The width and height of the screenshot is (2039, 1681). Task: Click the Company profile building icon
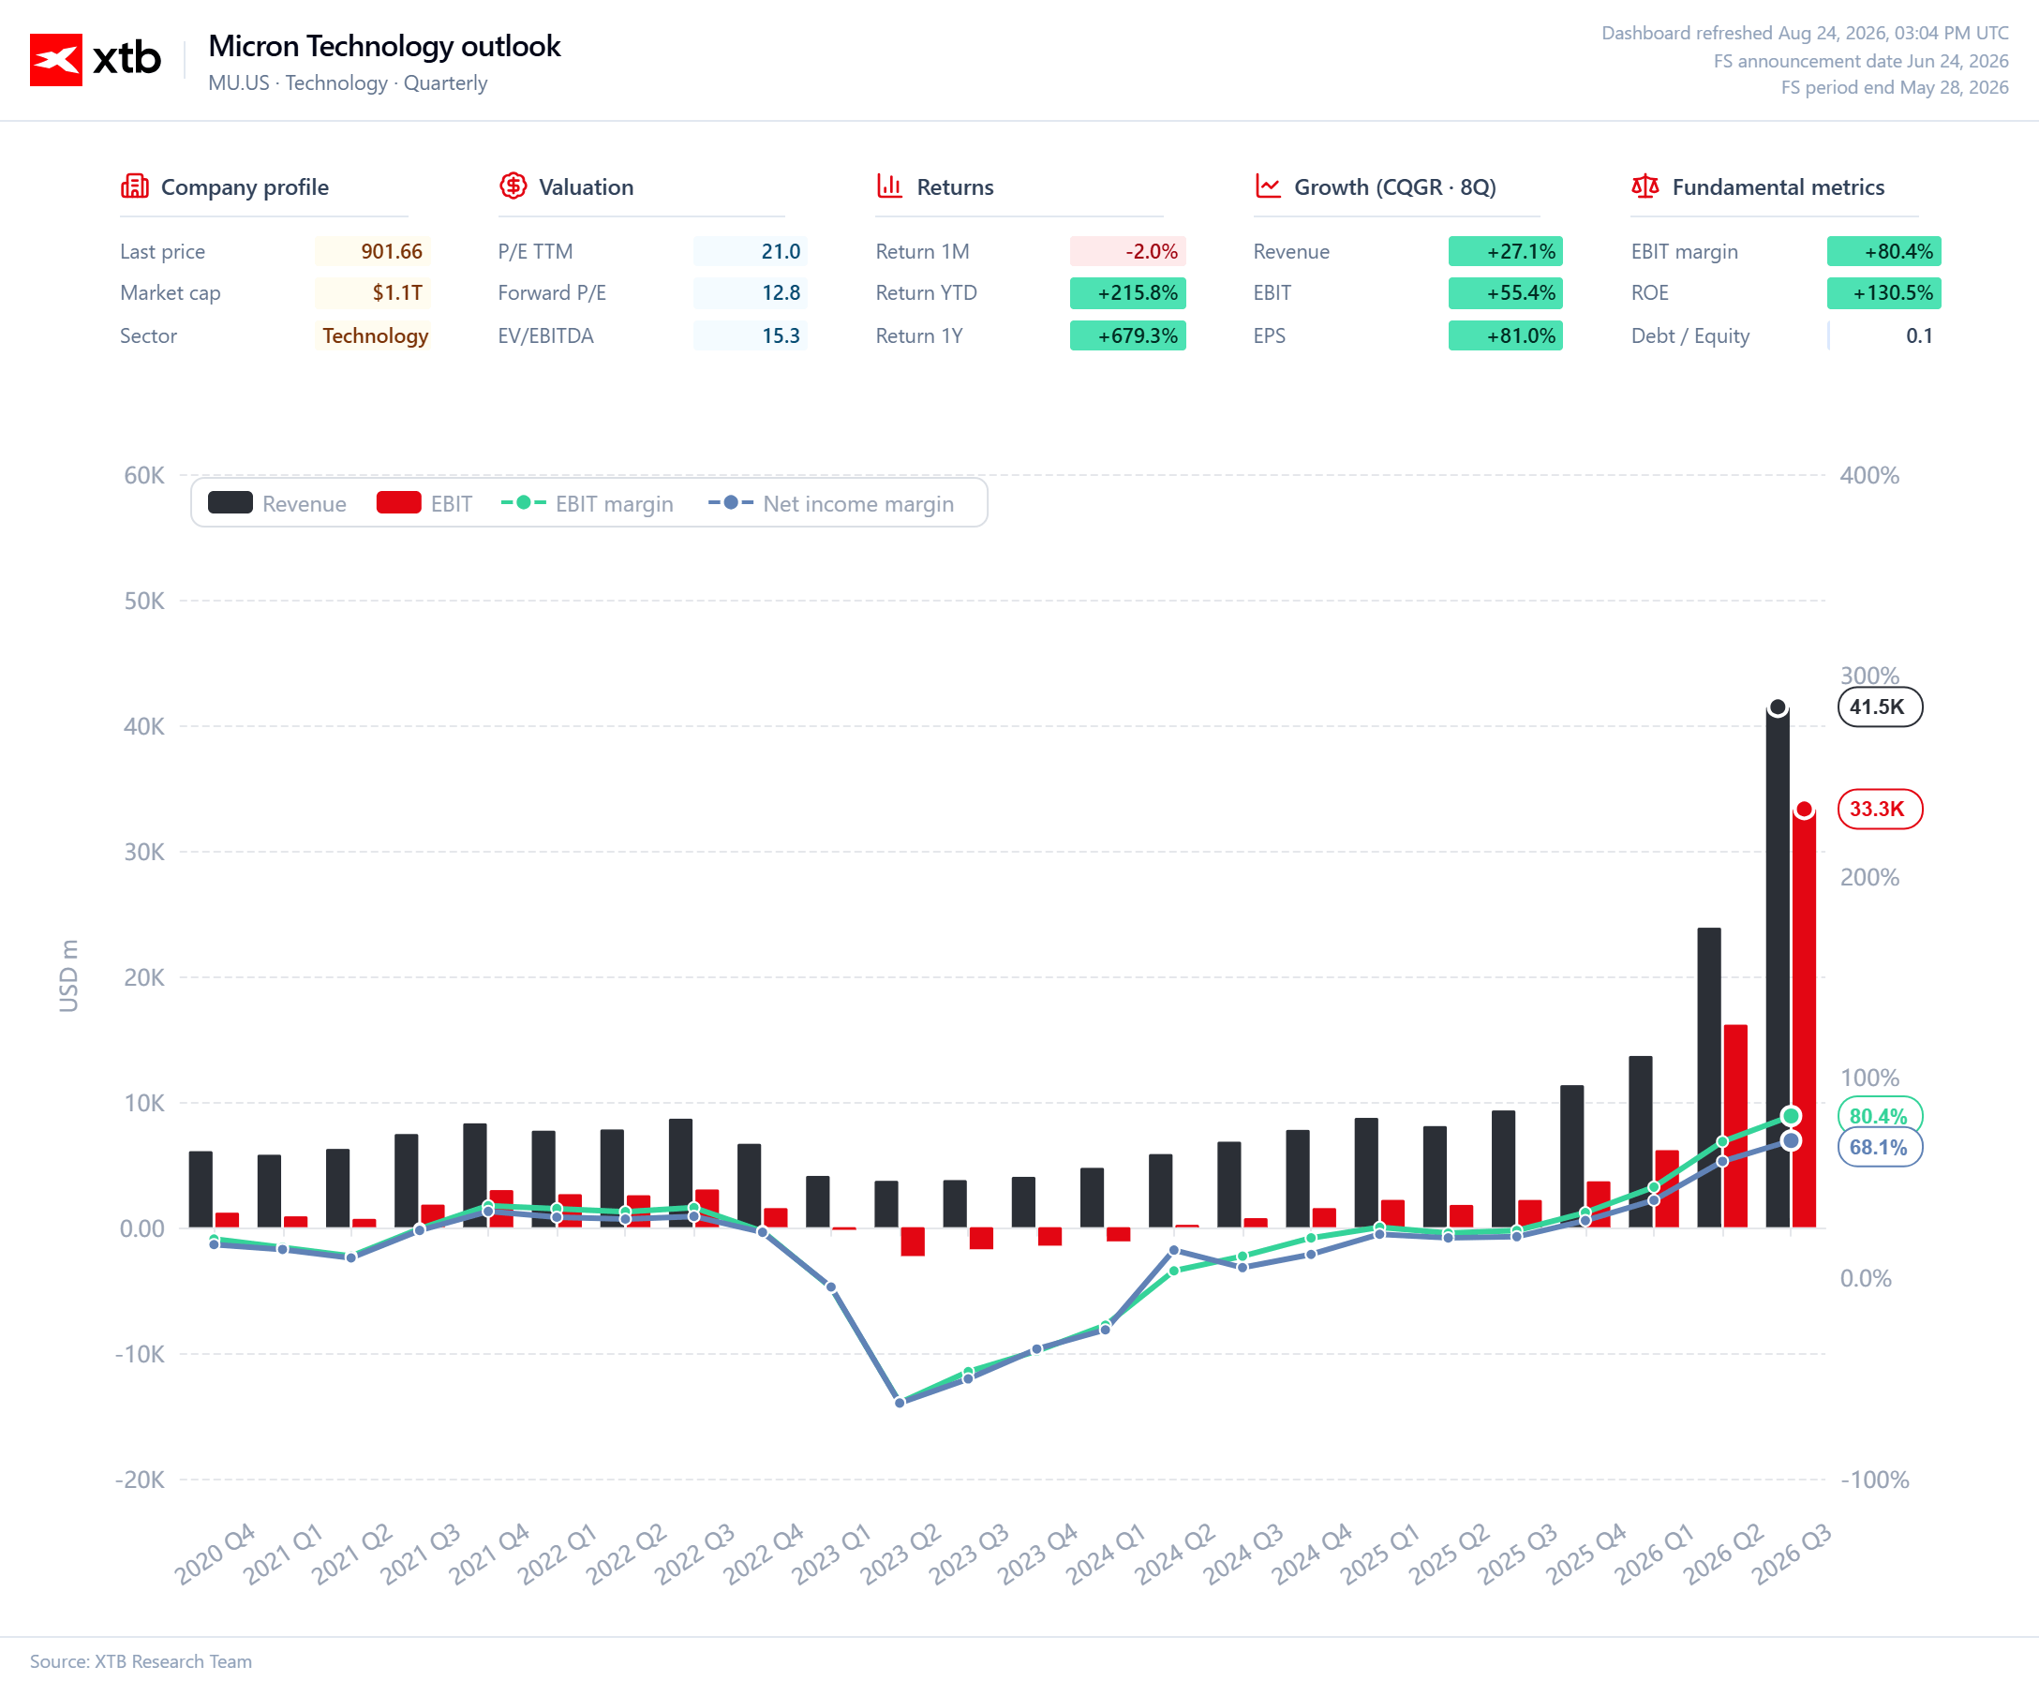click(135, 186)
